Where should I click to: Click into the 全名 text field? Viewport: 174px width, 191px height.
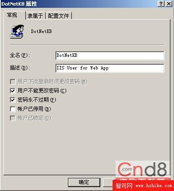(110, 56)
